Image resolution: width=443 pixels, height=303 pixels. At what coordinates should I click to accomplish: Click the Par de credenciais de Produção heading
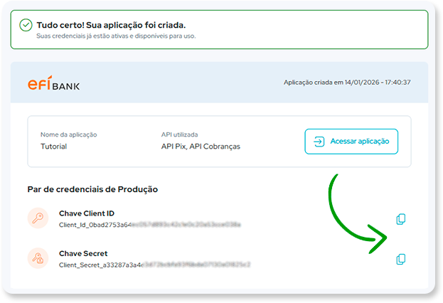click(92, 189)
